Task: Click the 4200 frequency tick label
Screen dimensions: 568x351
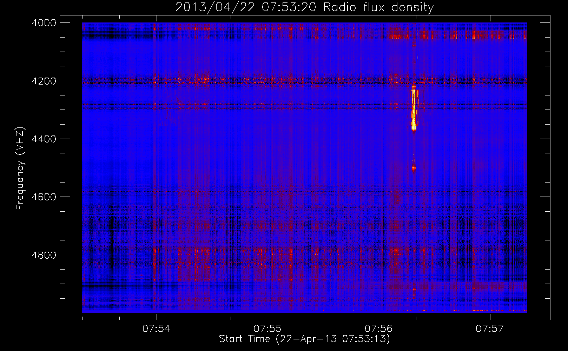Action: (44, 81)
